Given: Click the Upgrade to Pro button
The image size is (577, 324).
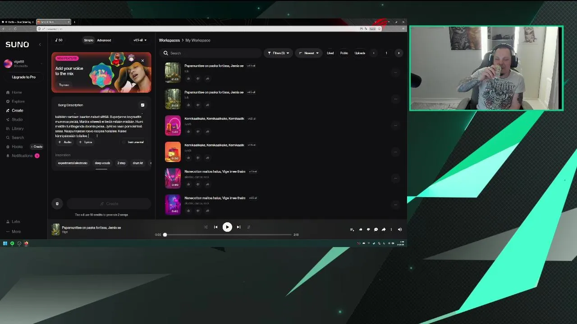Looking at the screenshot, I should coord(23,77).
